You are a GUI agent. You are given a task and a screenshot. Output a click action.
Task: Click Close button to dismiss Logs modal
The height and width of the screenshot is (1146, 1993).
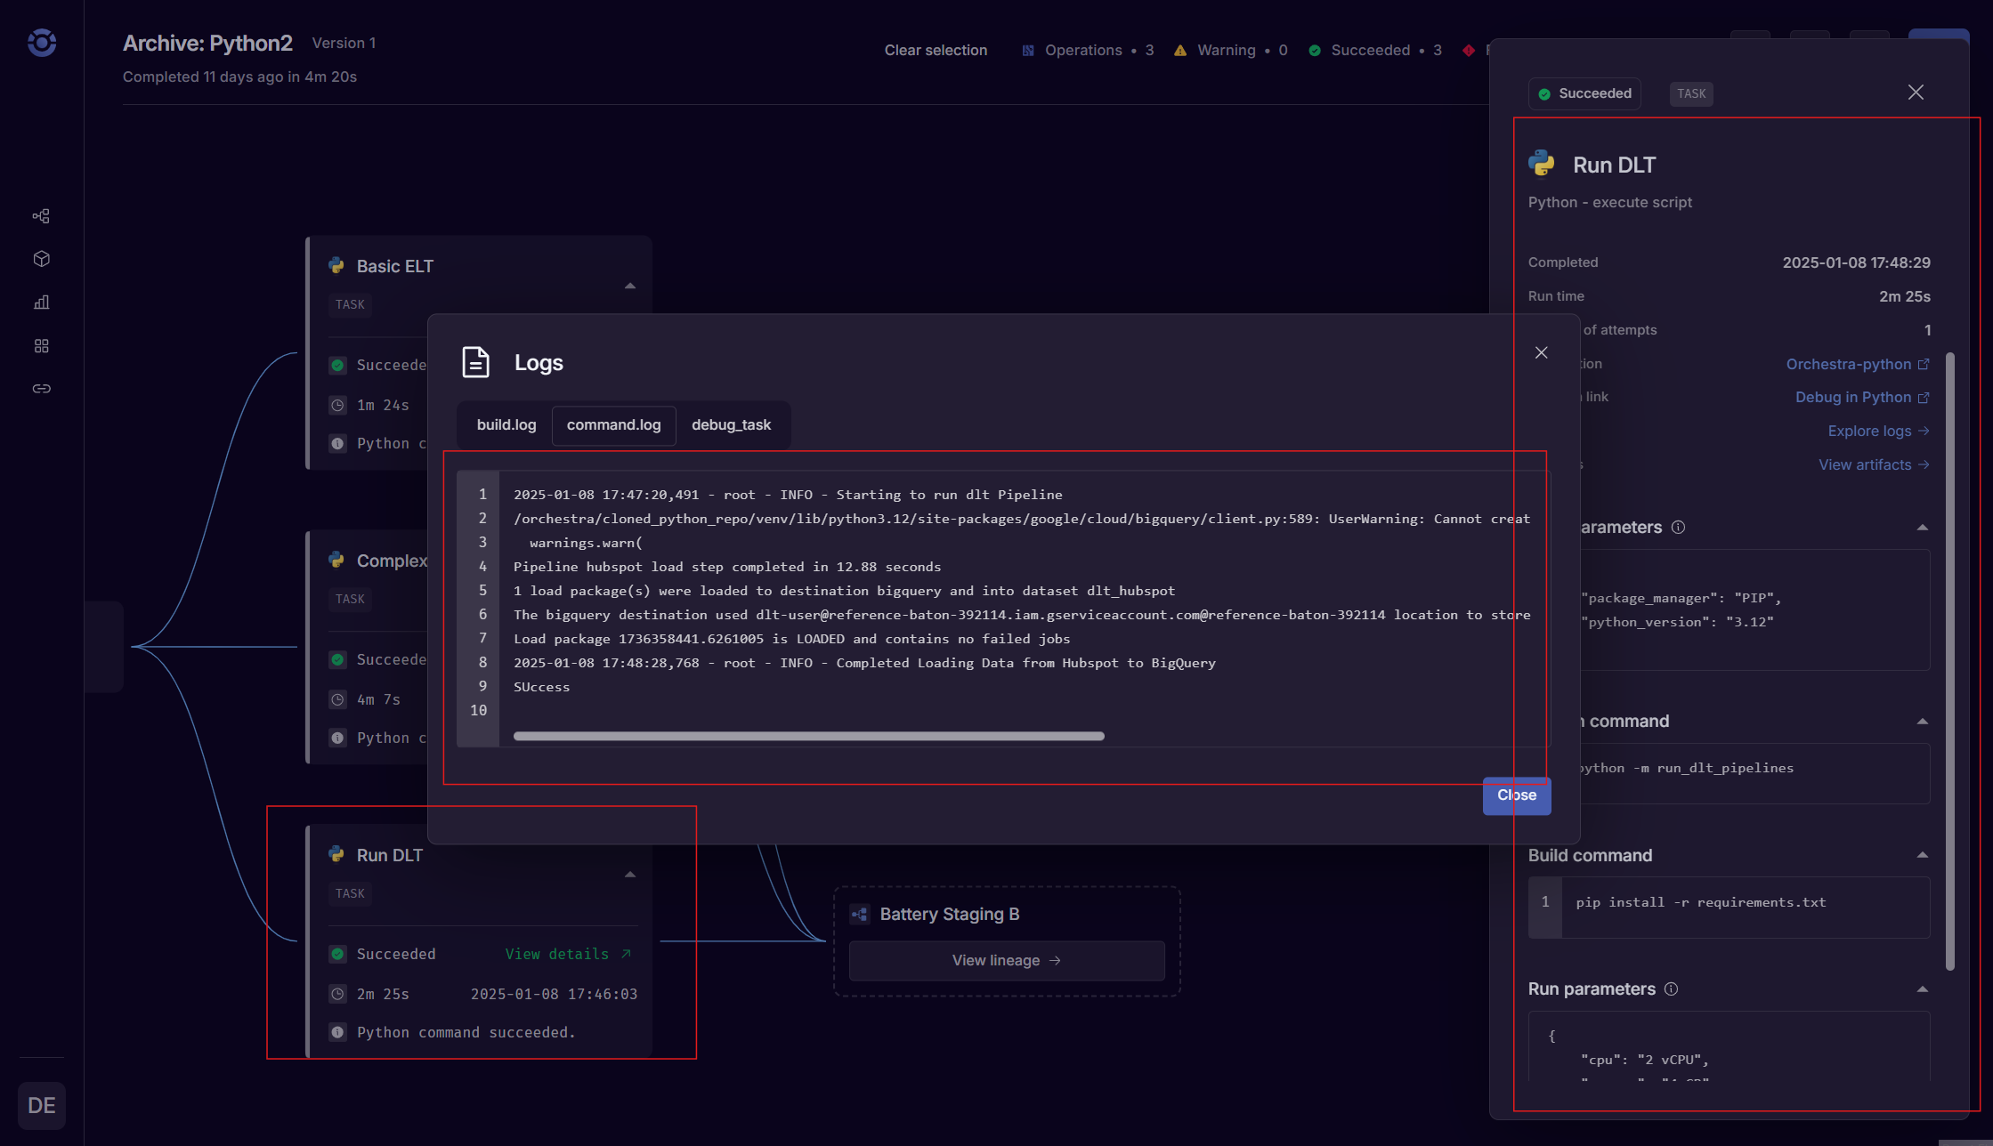[x=1517, y=795]
